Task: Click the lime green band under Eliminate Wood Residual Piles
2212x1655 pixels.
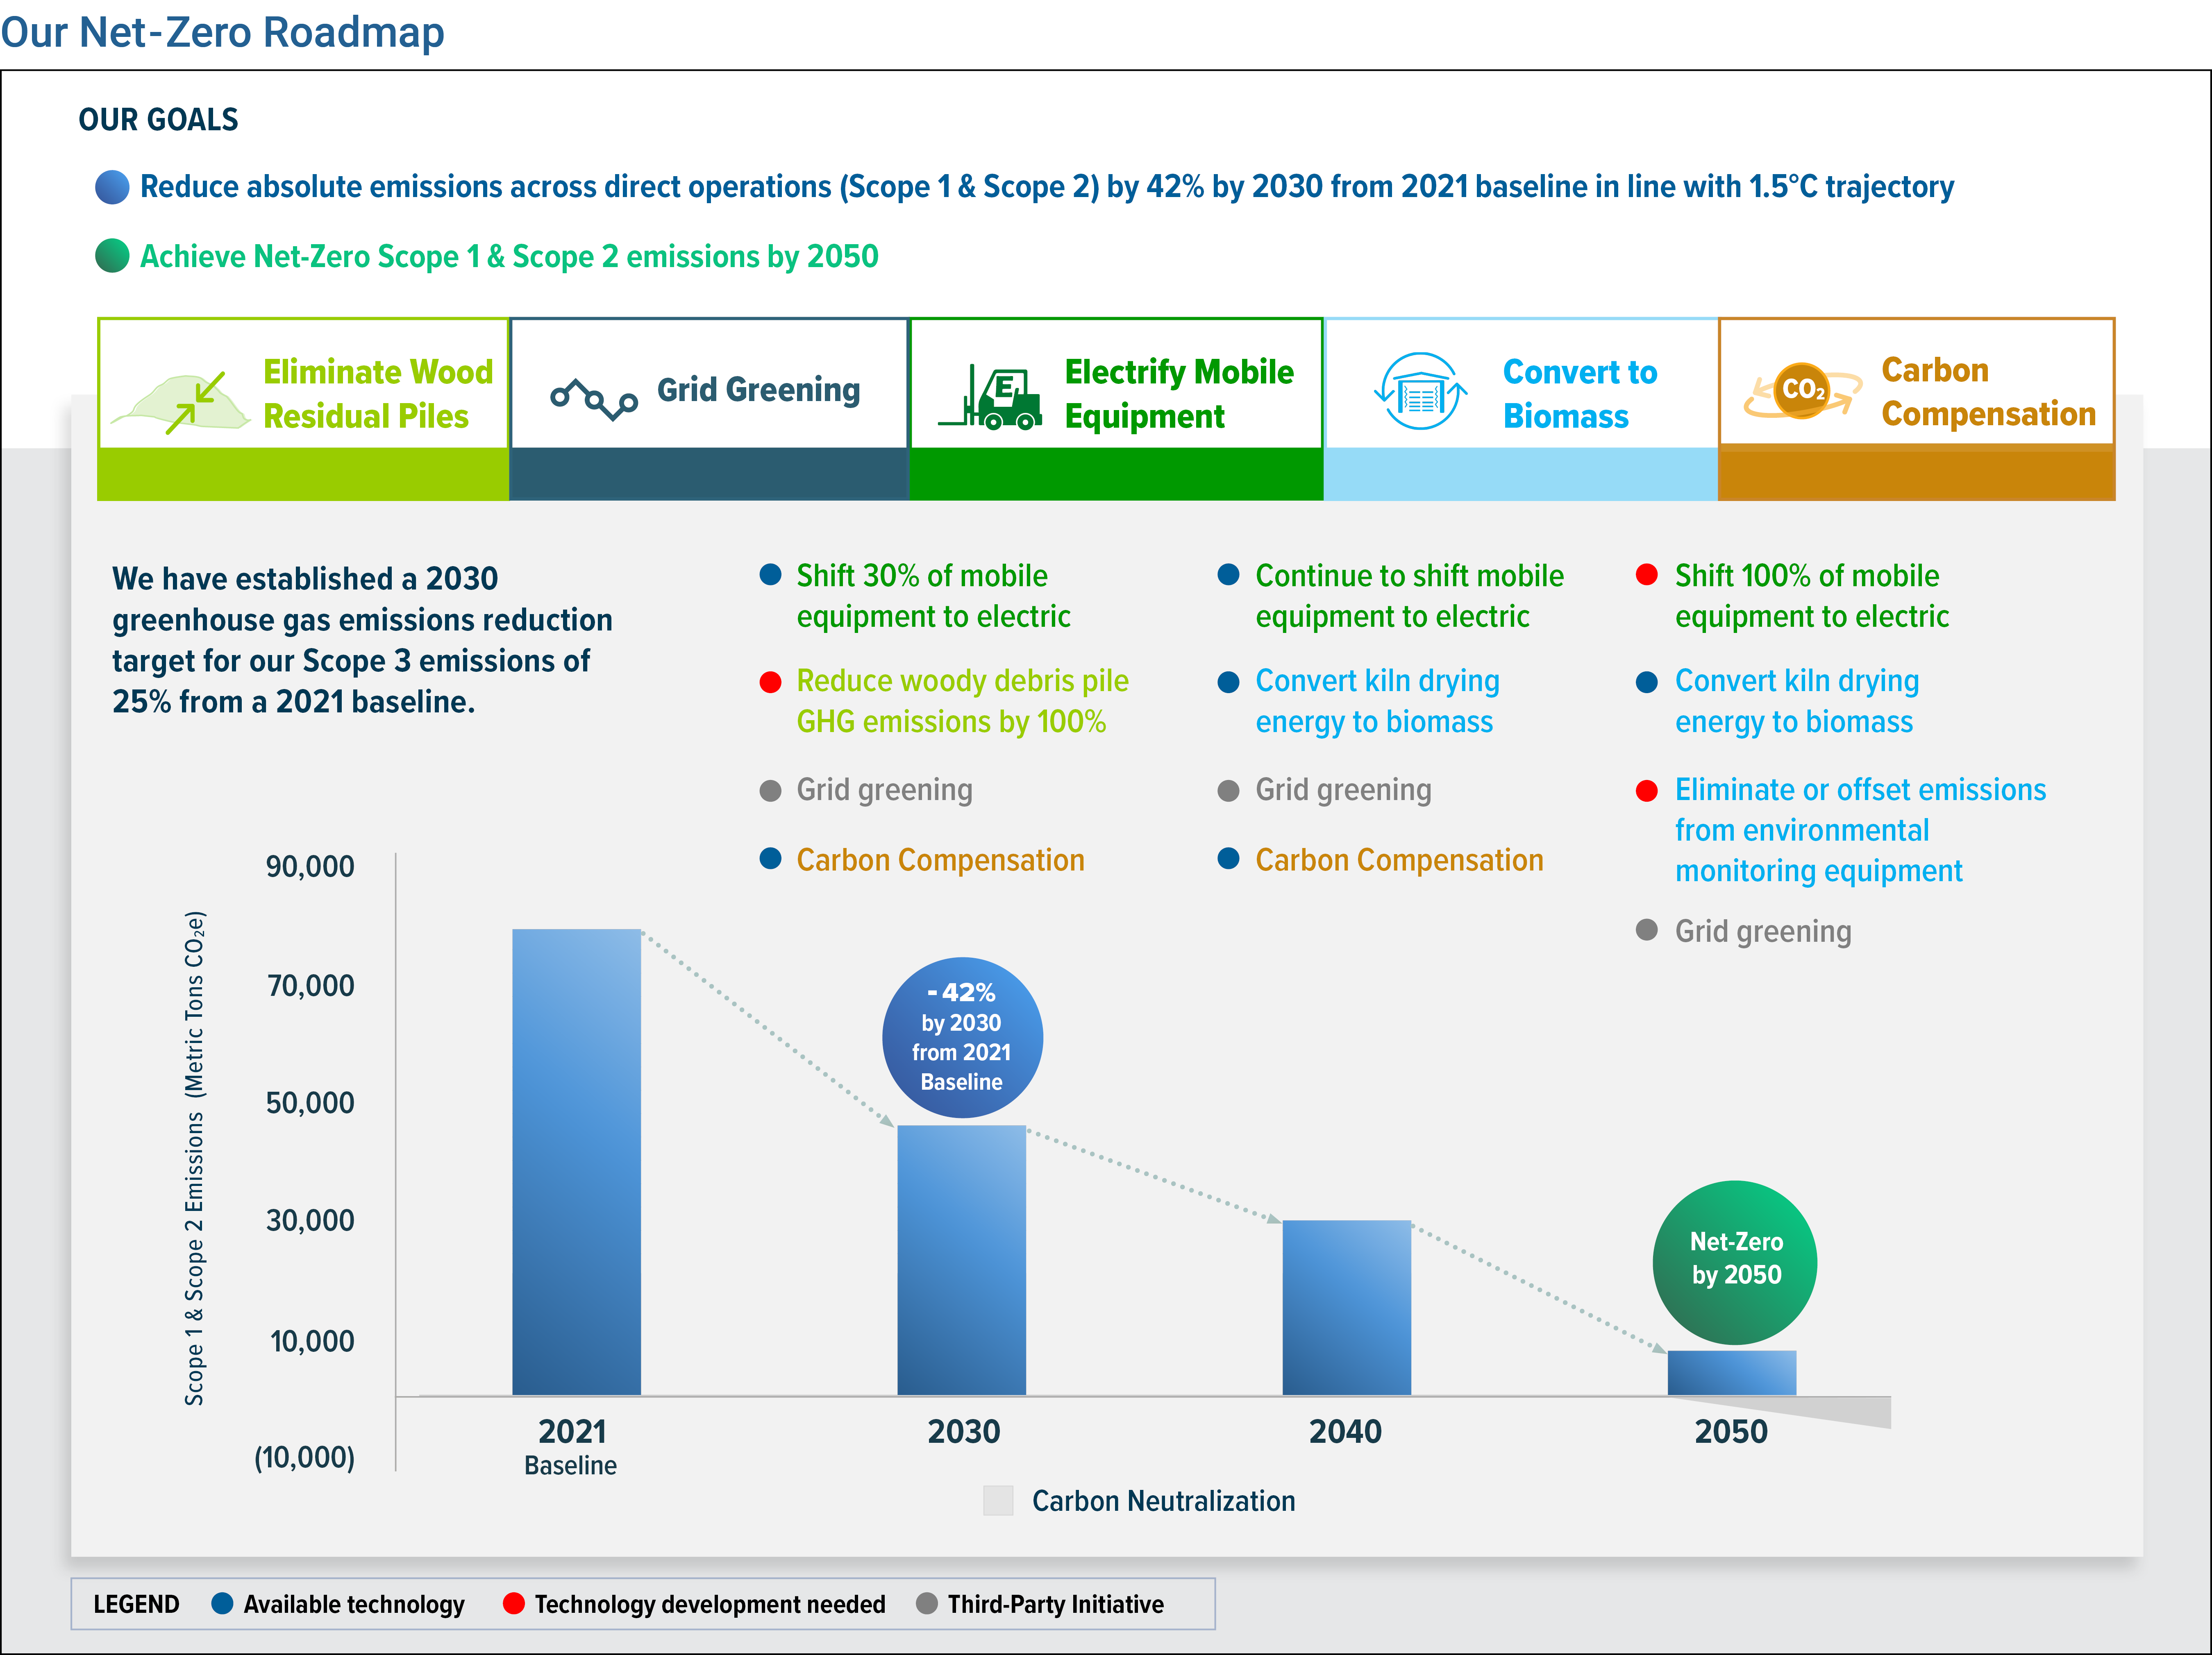Action: coord(303,474)
